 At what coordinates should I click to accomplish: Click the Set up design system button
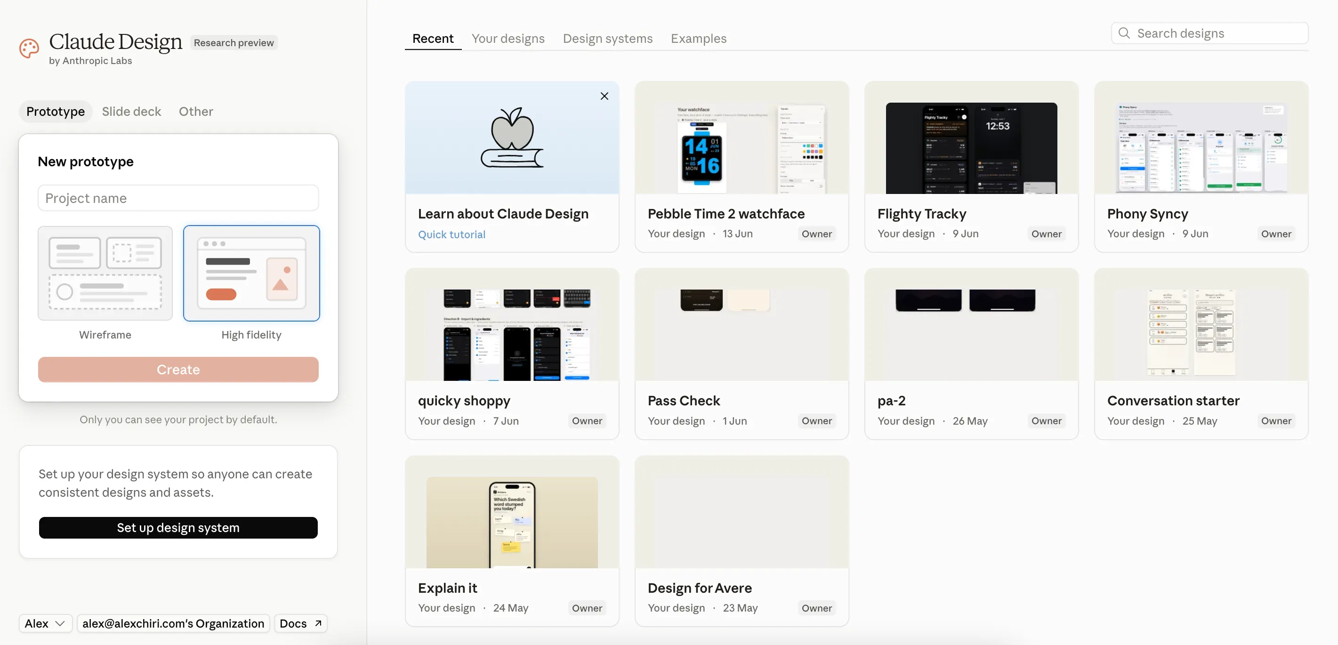[x=178, y=527]
